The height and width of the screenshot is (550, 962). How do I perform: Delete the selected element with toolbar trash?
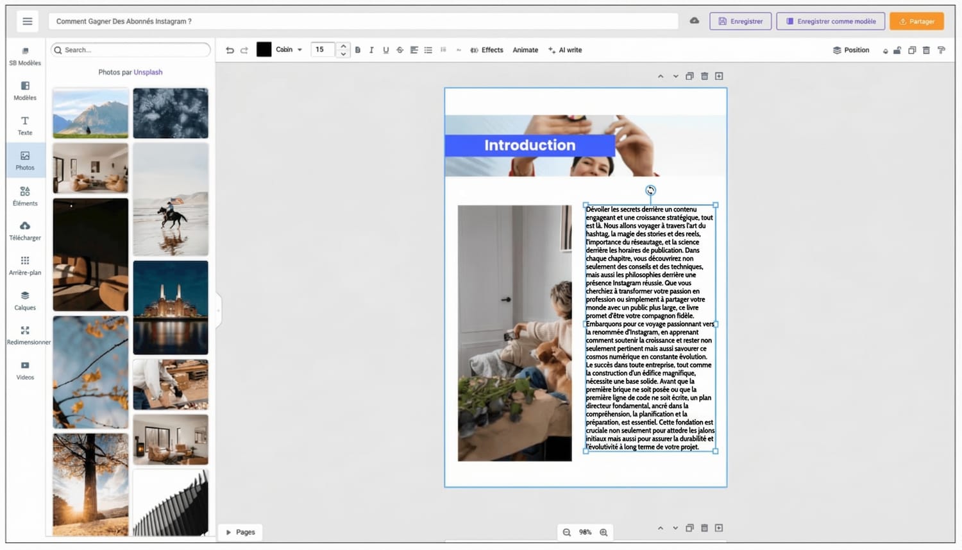926,50
